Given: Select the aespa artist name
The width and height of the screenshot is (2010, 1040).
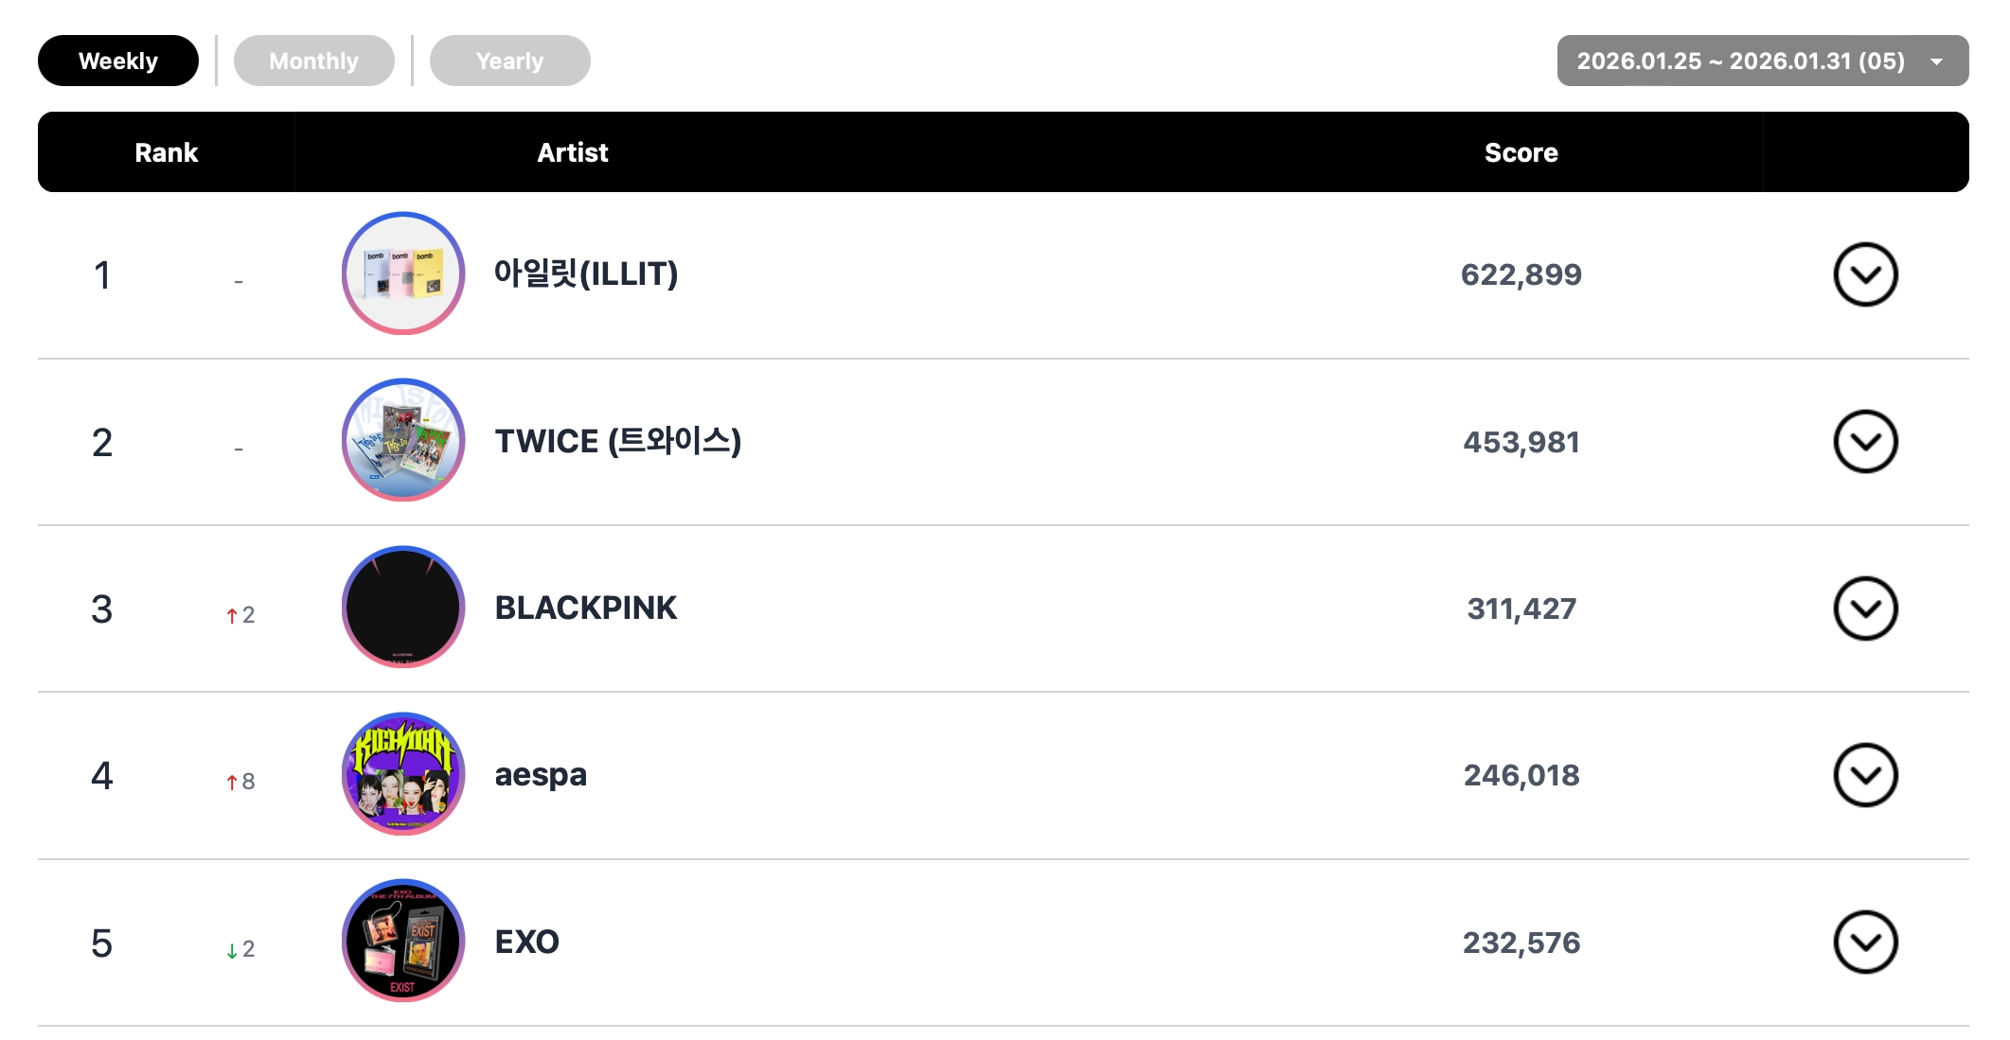Looking at the screenshot, I should click(541, 775).
